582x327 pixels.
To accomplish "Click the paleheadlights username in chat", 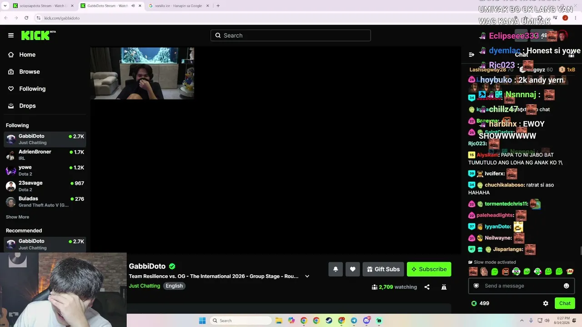I will (x=495, y=215).
